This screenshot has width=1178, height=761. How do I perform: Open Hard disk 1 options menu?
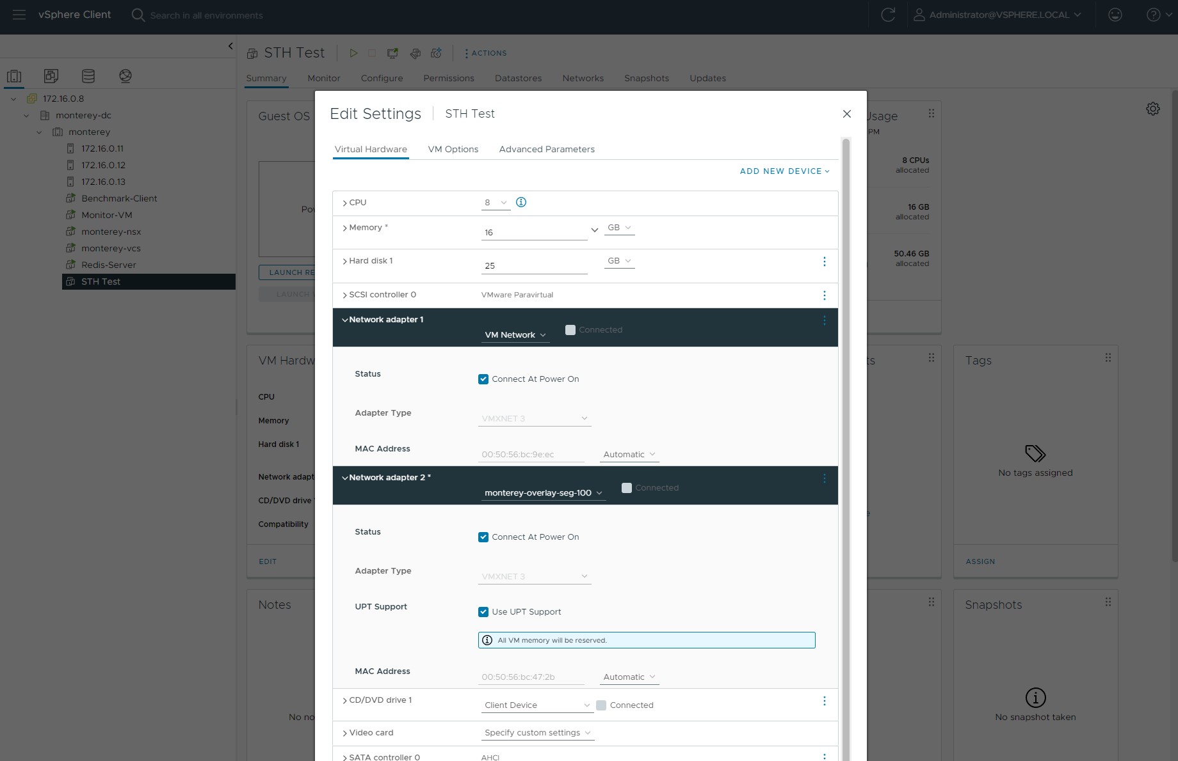tap(824, 262)
